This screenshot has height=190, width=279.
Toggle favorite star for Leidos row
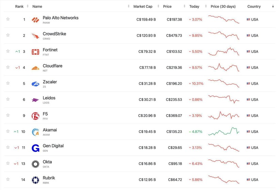pyautogui.click(x=8, y=99)
